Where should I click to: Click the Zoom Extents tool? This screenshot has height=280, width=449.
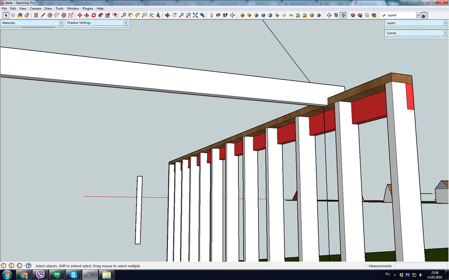click(x=195, y=15)
